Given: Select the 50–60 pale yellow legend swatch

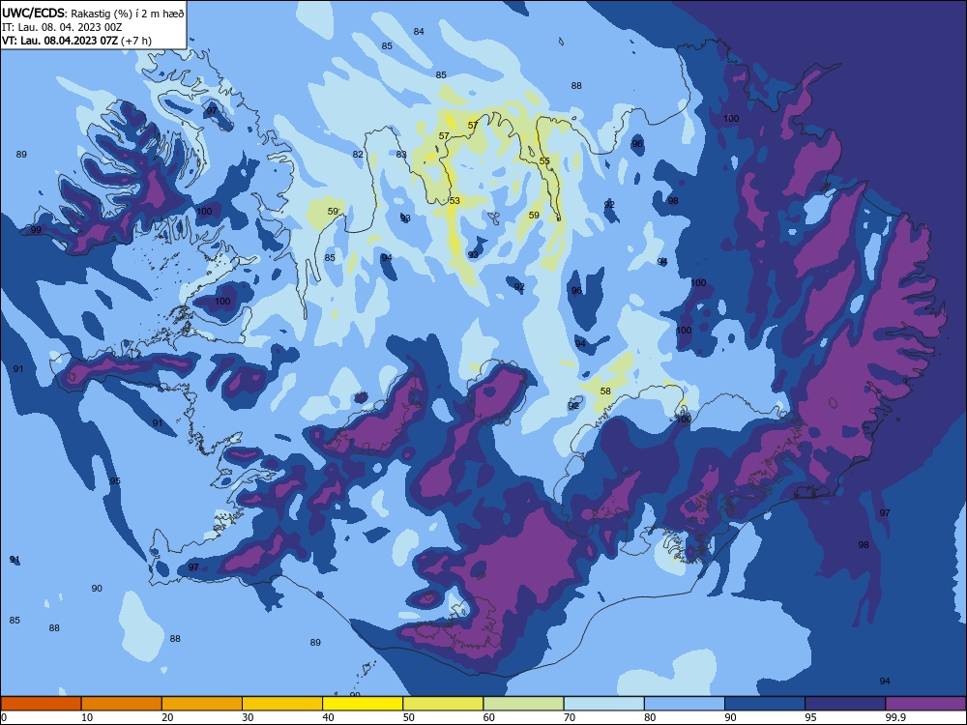Looking at the screenshot, I should tap(443, 704).
